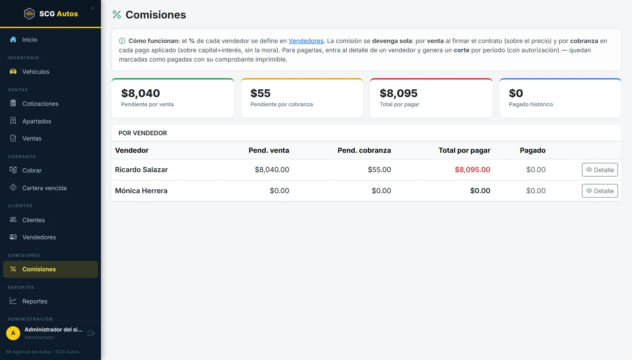Image resolution: width=632 pixels, height=360 pixels.
Task: Click the Cobrar cash icon
Action: pos(13,170)
